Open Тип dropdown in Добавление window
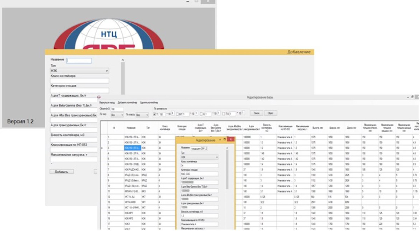This screenshot has width=420, height=231. point(79,71)
